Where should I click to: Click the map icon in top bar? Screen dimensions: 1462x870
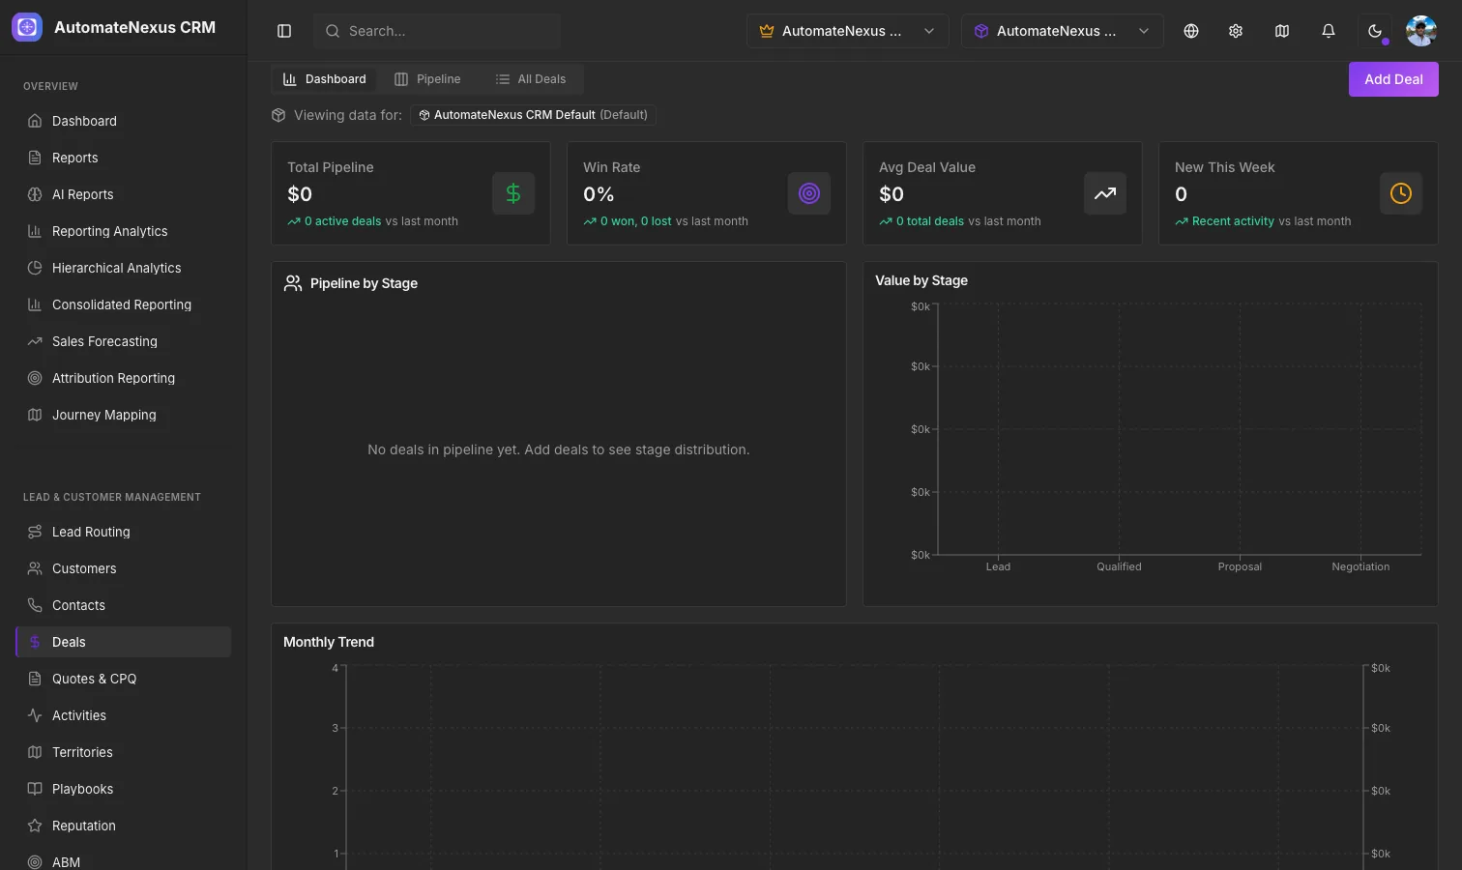pyautogui.click(x=1282, y=31)
